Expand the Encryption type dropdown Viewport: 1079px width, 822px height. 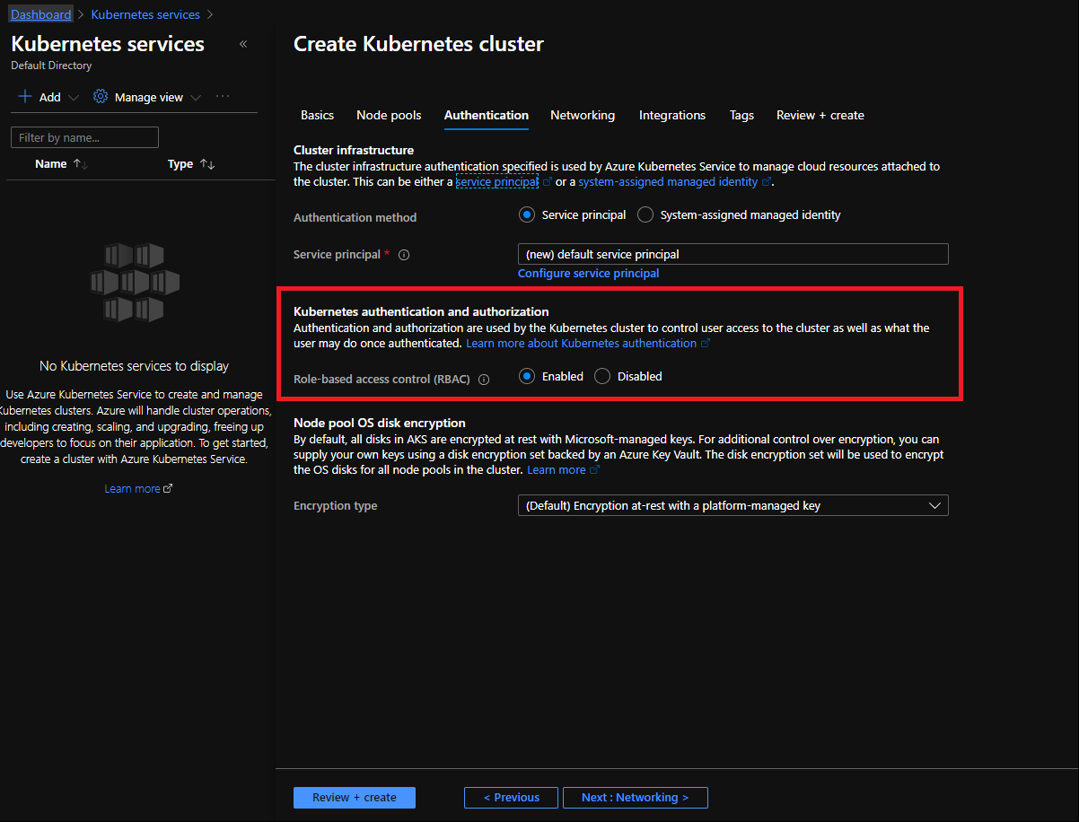[x=934, y=506]
